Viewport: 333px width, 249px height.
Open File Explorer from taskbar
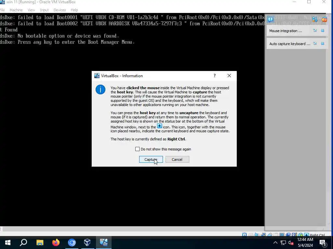coord(40,243)
